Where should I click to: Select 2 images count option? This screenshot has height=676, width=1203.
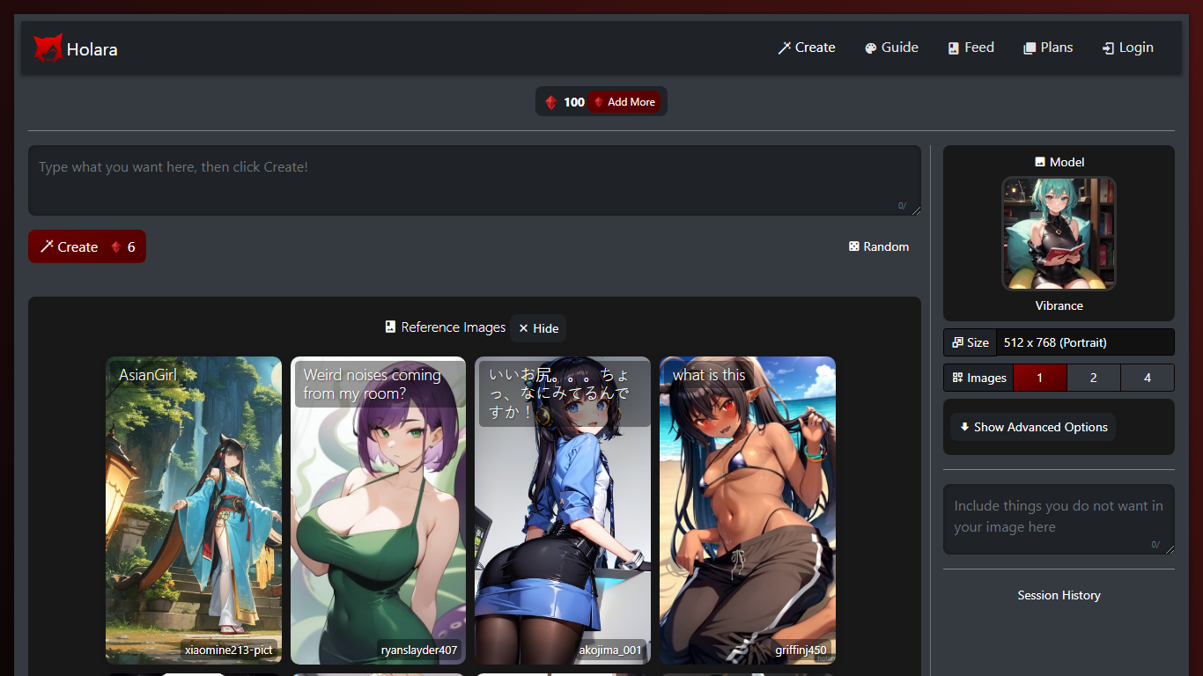tap(1093, 378)
